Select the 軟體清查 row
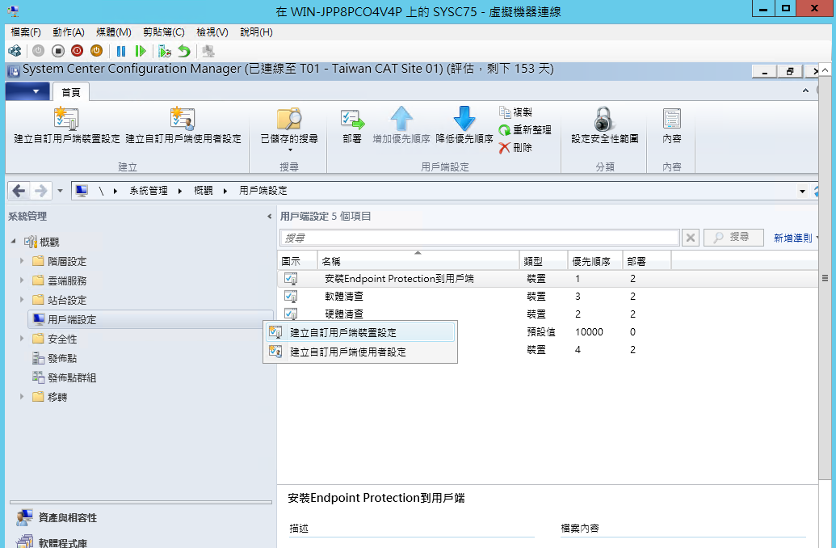Viewport: 836px width, 548px height. [548, 296]
